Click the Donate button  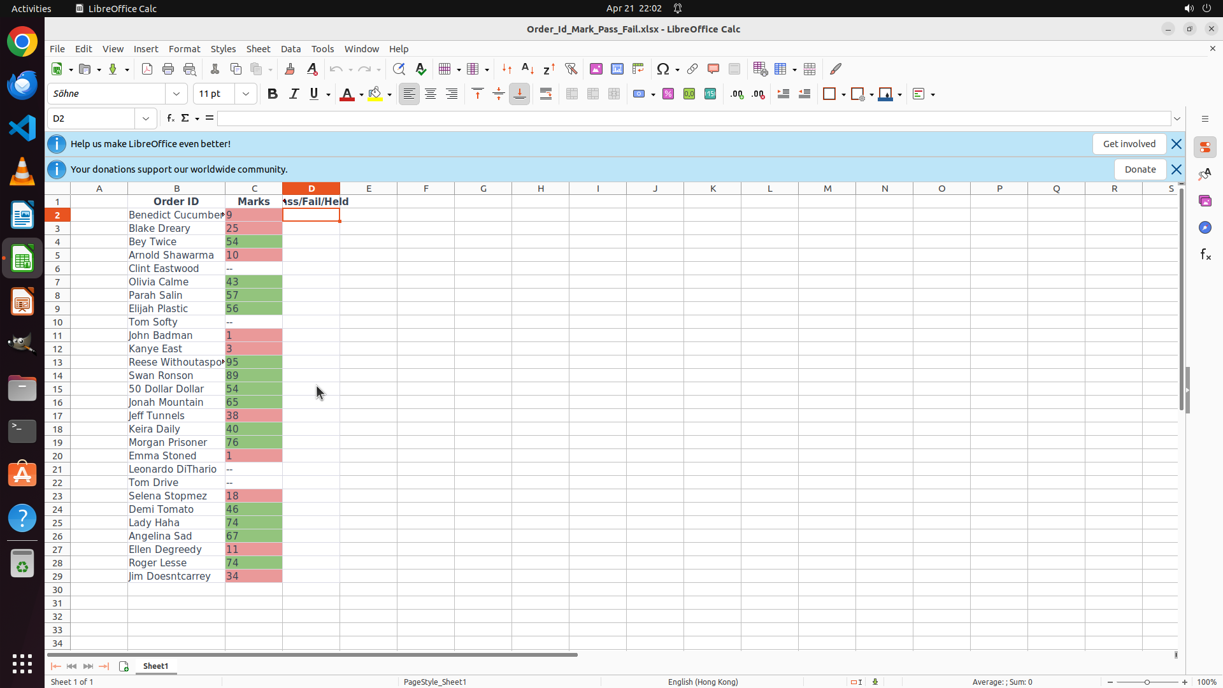(1140, 169)
